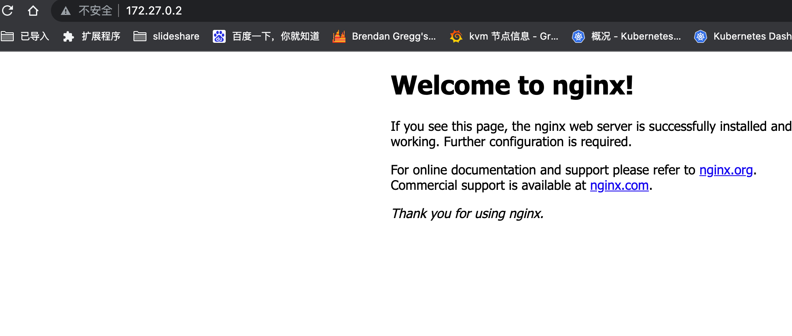Click the 'For online documentation and support' text
This screenshot has width=792, height=336.
(500, 170)
